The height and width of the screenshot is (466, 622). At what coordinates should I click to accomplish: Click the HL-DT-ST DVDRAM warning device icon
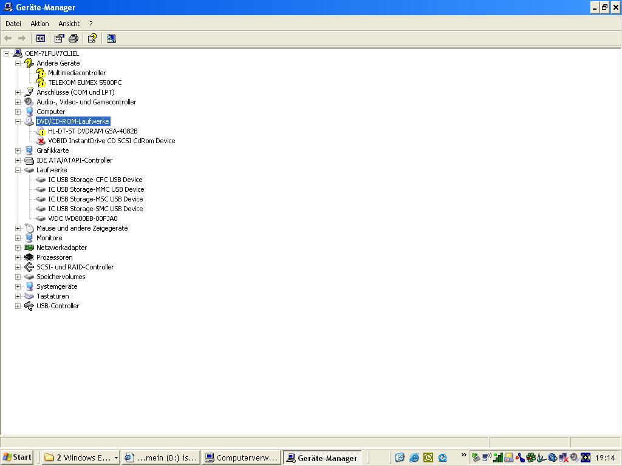(x=41, y=131)
